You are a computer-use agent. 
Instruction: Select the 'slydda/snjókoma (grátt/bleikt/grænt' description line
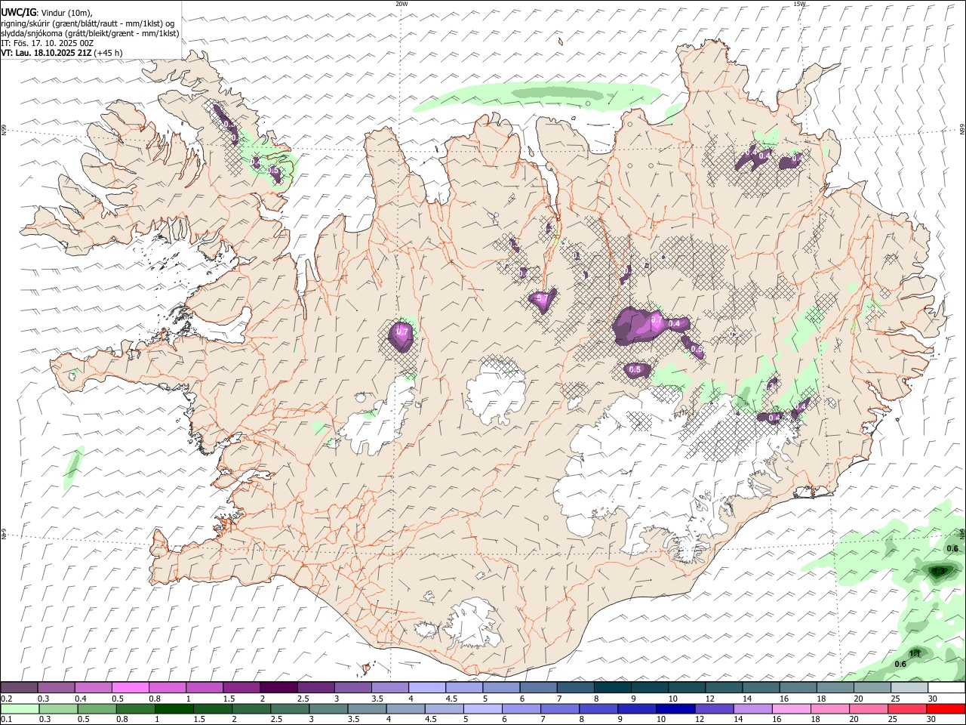90,33
